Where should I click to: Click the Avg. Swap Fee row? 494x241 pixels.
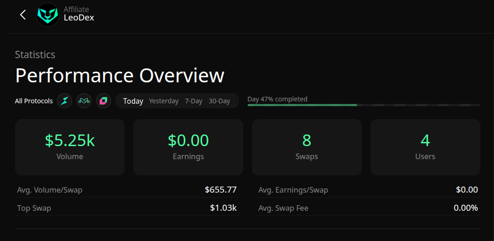(368, 208)
